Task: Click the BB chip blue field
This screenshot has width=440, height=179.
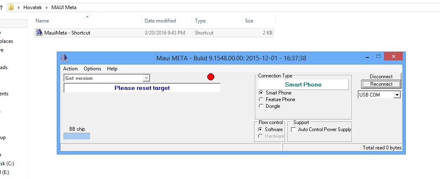Action: pyautogui.click(x=77, y=136)
